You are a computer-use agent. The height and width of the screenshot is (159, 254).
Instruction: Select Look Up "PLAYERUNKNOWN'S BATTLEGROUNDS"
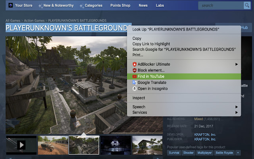tap(184, 29)
